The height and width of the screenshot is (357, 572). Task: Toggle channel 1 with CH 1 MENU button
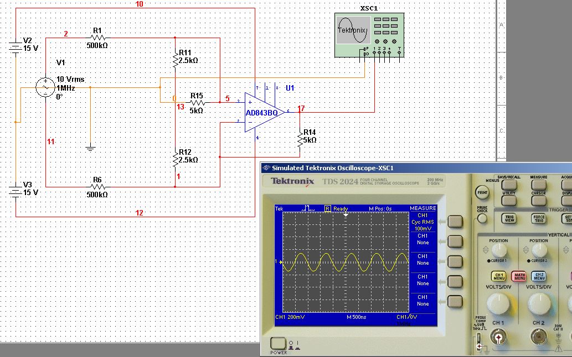pos(499,276)
